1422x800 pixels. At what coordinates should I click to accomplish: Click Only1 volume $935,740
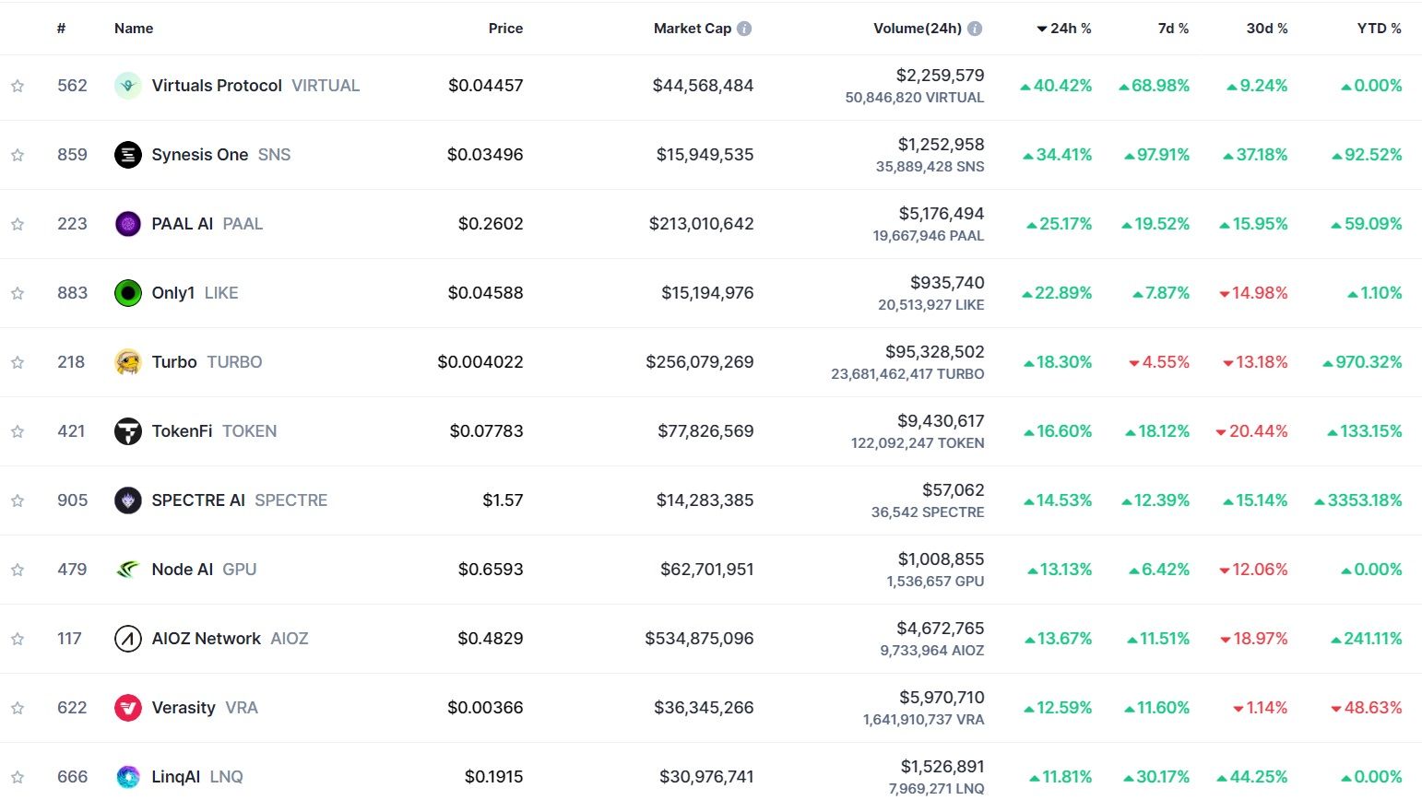click(x=947, y=283)
